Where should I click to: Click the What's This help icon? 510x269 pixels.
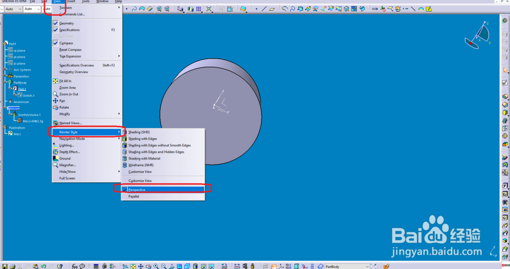tap(60, 266)
